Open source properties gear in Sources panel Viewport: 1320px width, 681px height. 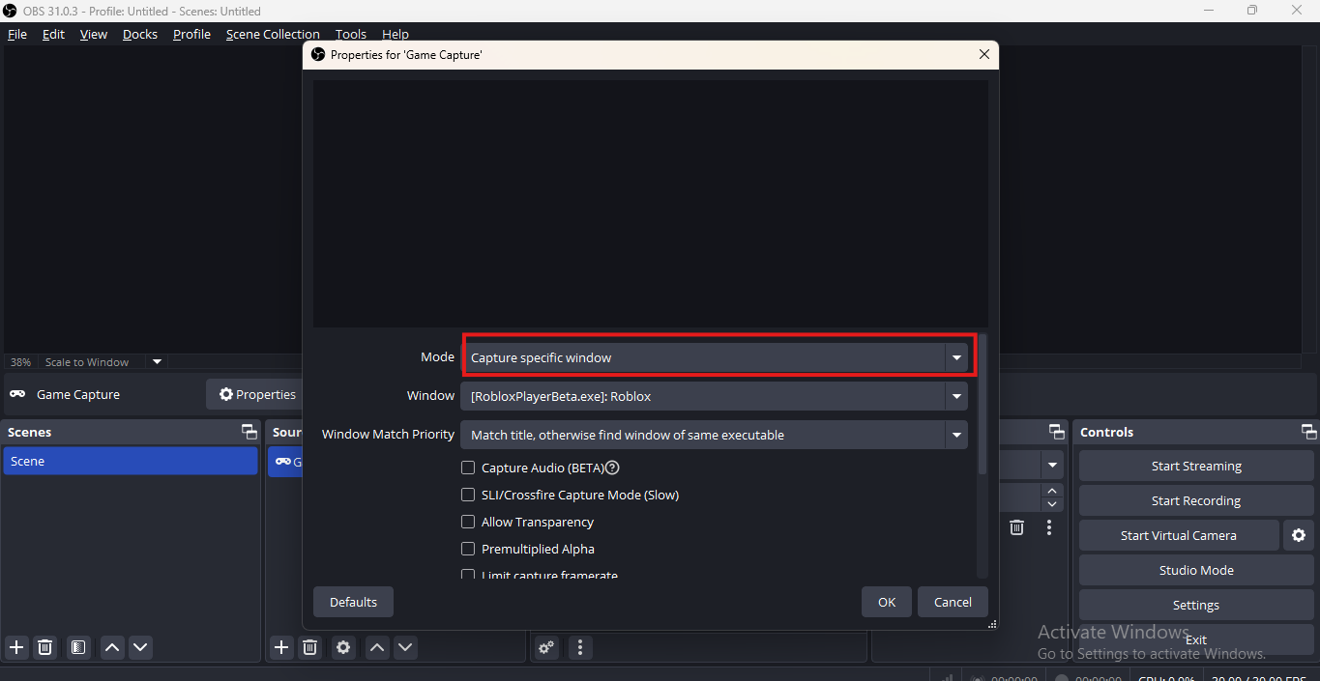[343, 647]
